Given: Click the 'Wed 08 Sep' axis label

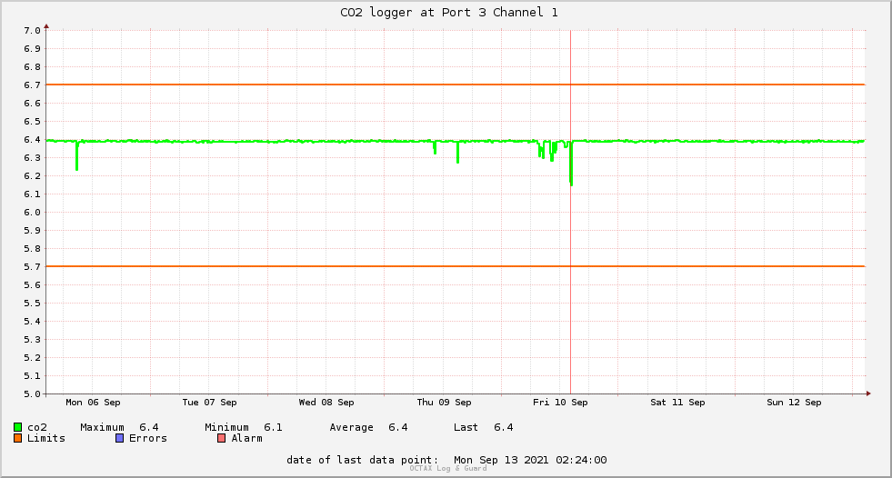Looking at the screenshot, I should [326, 403].
